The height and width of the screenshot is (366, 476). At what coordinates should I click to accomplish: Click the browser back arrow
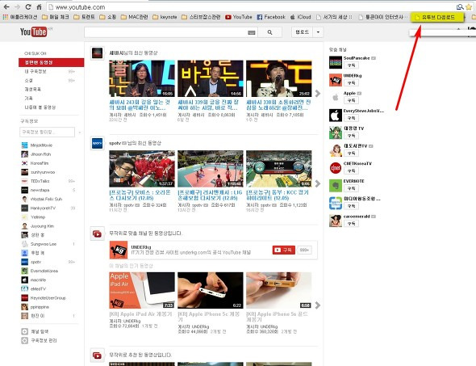point(6,6)
